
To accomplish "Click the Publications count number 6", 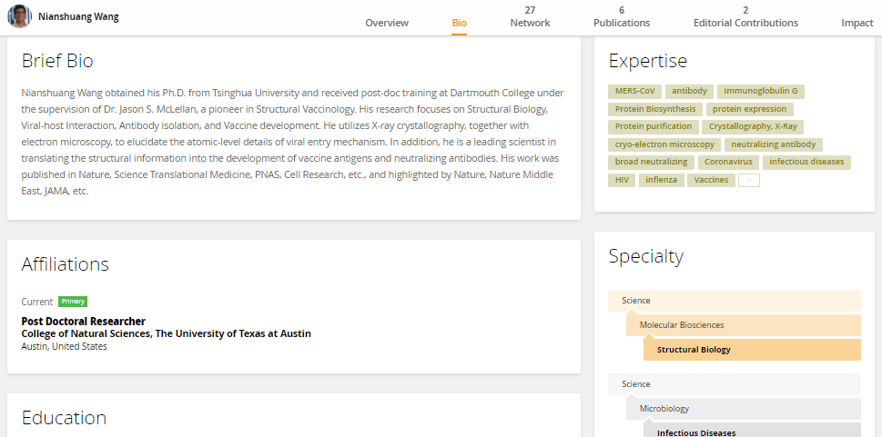I will tap(622, 10).
